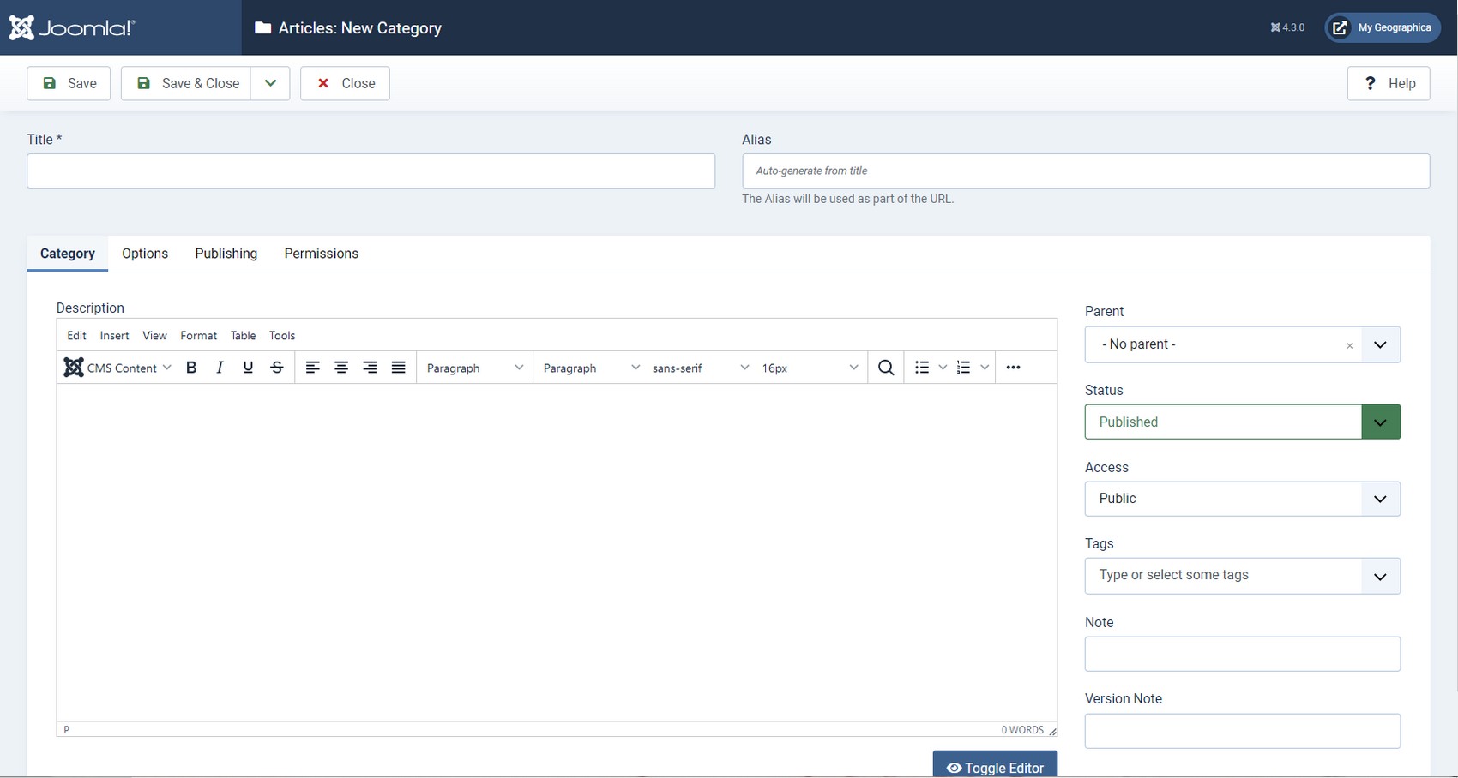The height and width of the screenshot is (778, 1458).
Task: Apply underline formatting in editor
Action: [248, 368]
